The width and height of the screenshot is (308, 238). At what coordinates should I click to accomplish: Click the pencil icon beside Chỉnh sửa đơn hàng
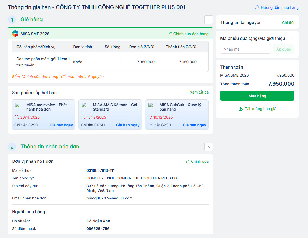(170, 34)
